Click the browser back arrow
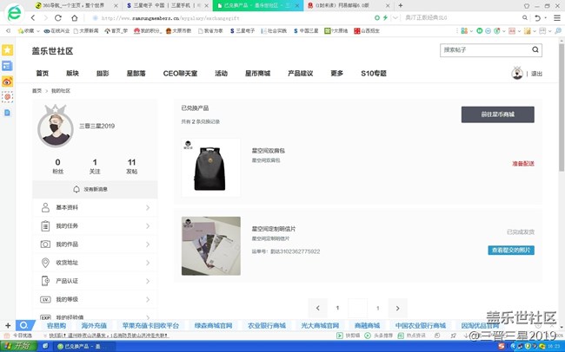The image size is (565, 352). click(33, 17)
